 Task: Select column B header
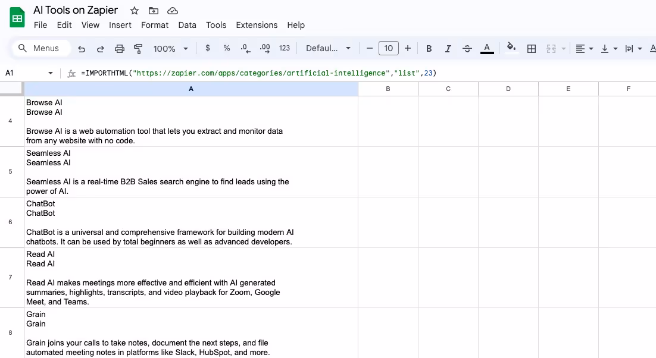point(388,89)
